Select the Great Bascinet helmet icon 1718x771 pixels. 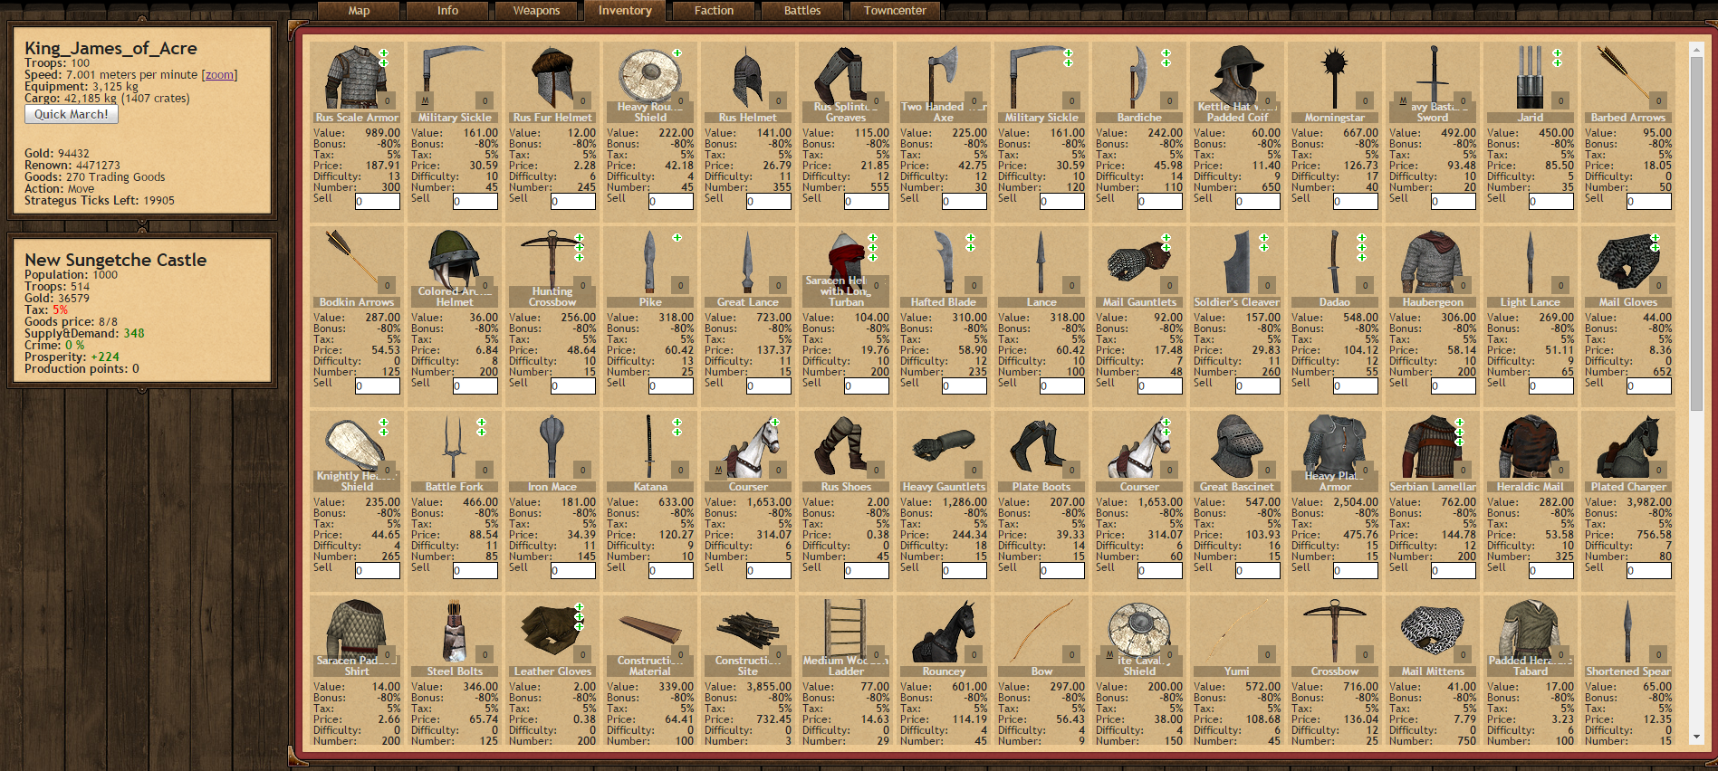[1237, 447]
